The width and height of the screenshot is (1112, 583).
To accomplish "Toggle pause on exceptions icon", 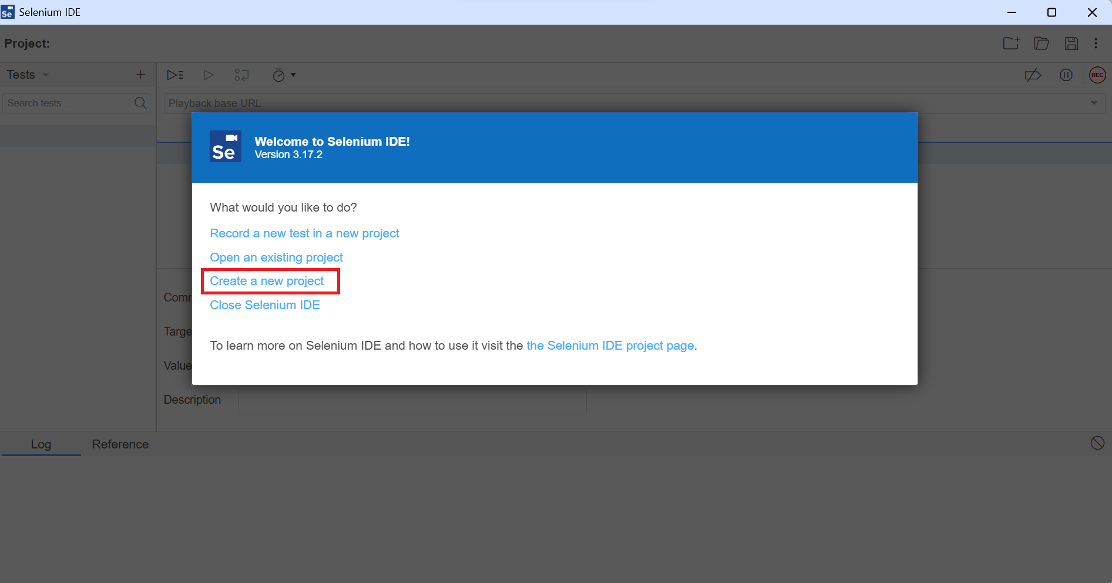I will coord(1066,75).
